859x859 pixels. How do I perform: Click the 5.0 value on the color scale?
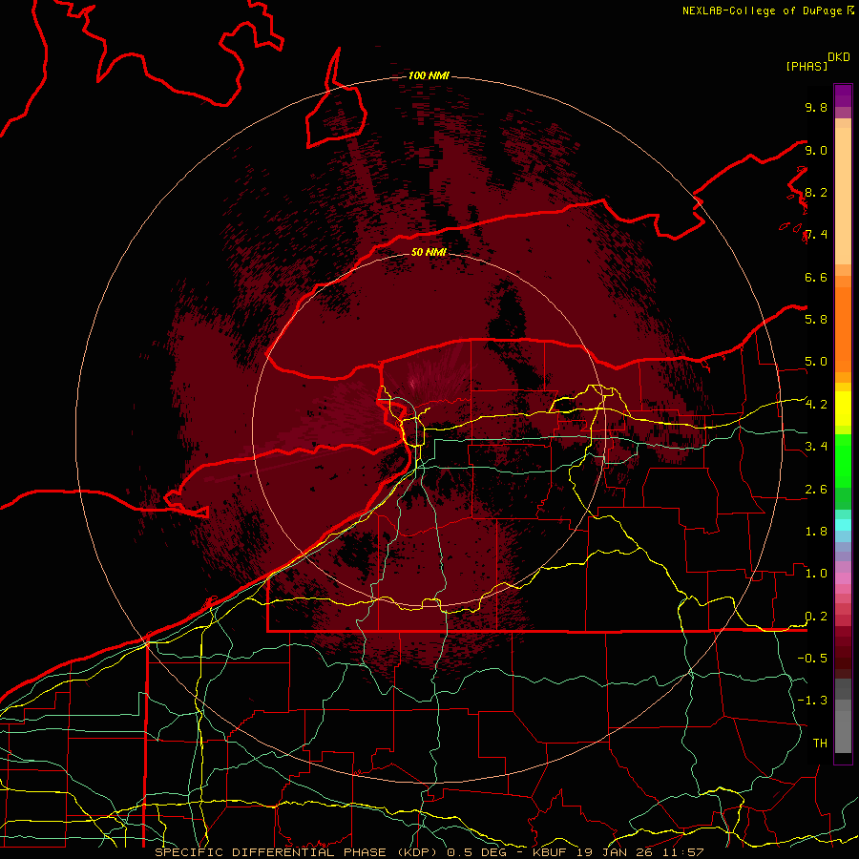pos(816,362)
